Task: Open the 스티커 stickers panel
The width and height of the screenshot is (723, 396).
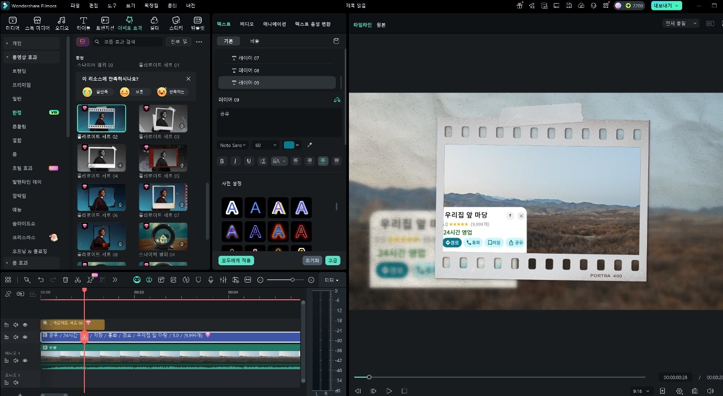Action: tap(176, 23)
